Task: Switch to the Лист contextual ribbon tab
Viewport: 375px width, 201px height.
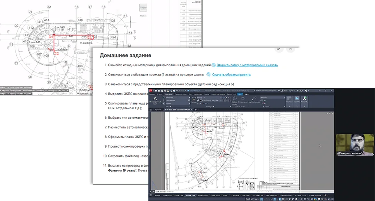Action: (x=240, y=94)
